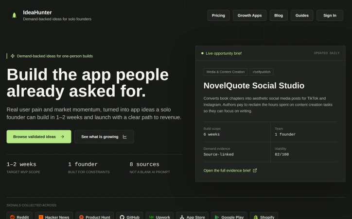Click the Live opportunity brief label

pyautogui.click(x=224, y=53)
